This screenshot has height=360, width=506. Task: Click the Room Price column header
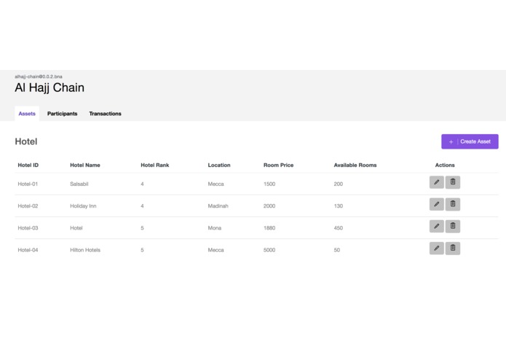[279, 165]
